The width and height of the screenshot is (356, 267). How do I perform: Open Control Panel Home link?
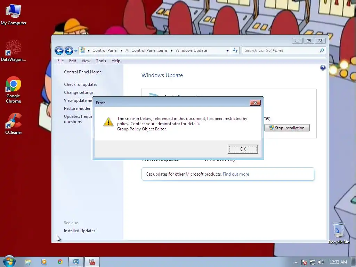click(x=83, y=72)
